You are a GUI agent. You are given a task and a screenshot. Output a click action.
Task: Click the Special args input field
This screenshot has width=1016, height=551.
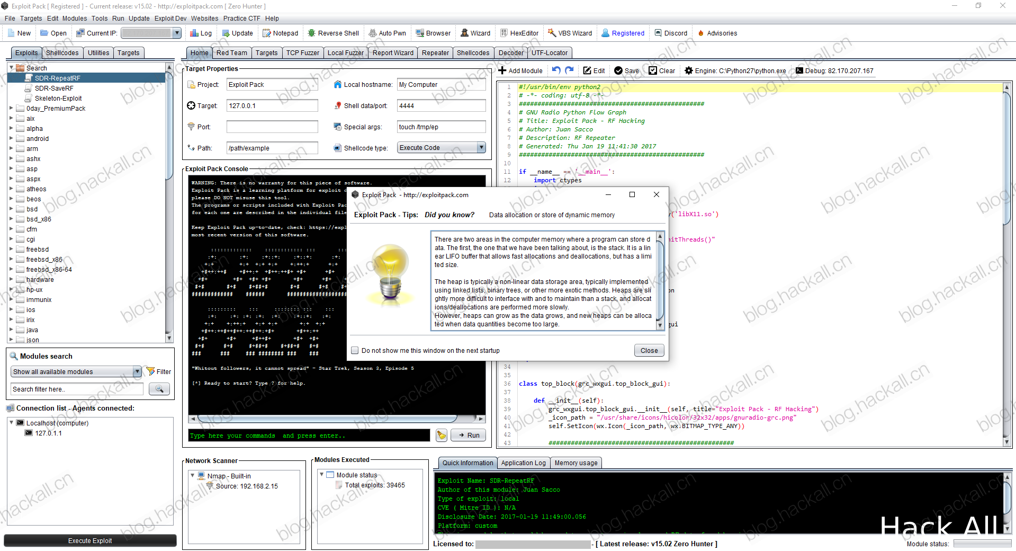[x=441, y=127]
